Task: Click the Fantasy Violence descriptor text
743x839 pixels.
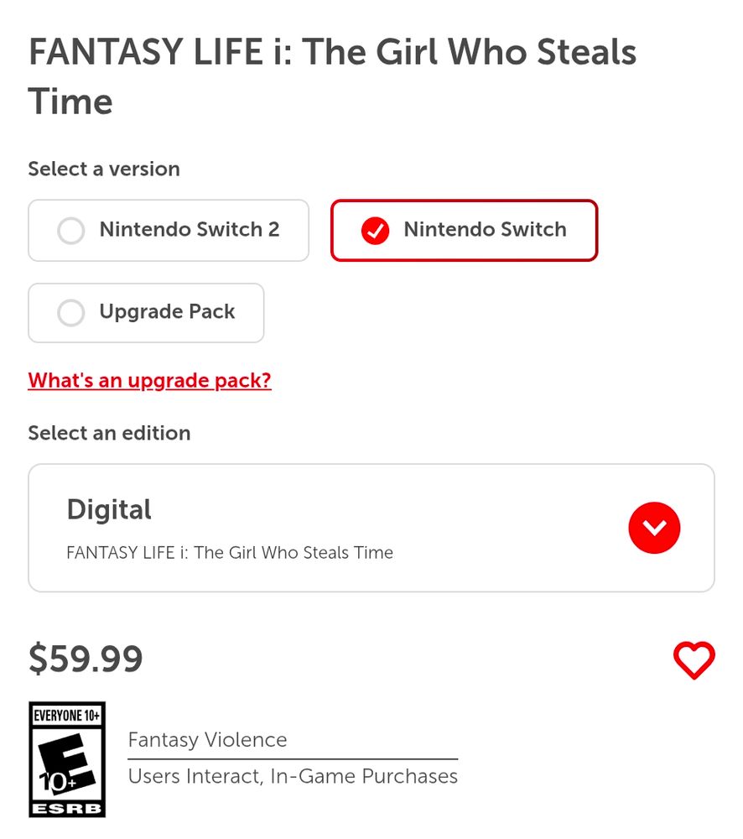Action: 207,740
